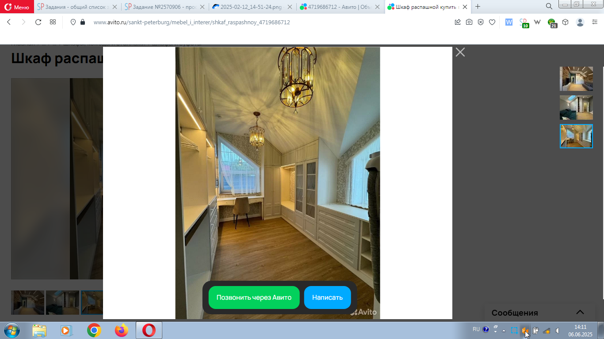The image size is (604, 339).
Task: Click the dashed-rectangle screenshot tray icon
Action: coord(514,330)
